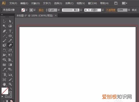Open the 等比 variable width profile dropdown
Image resolution: width=139 pixels, height=102 pixels.
click(81, 10)
